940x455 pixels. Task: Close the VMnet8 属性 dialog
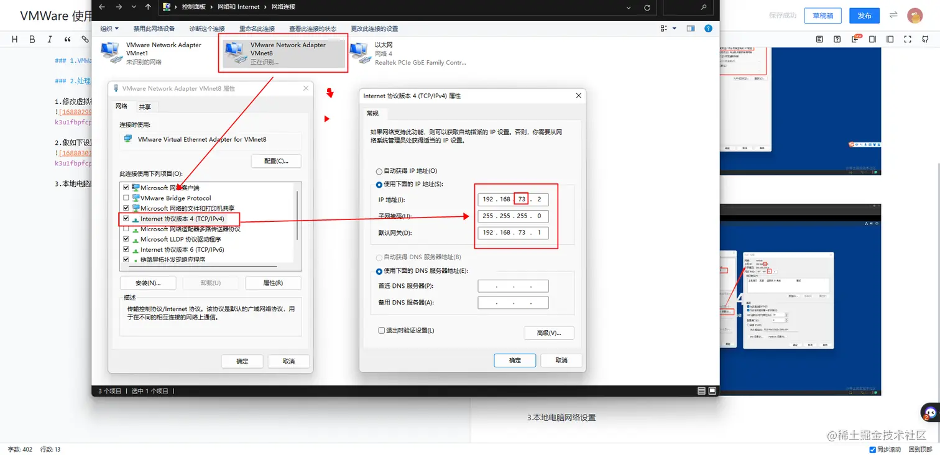click(305, 88)
